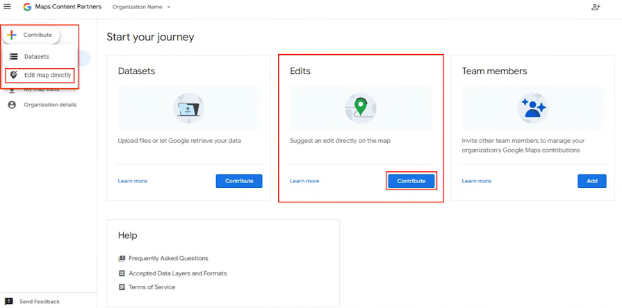Open Terms of Service link
The width and height of the screenshot is (622, 308).
pyautogui.click(x=152, y=287)
